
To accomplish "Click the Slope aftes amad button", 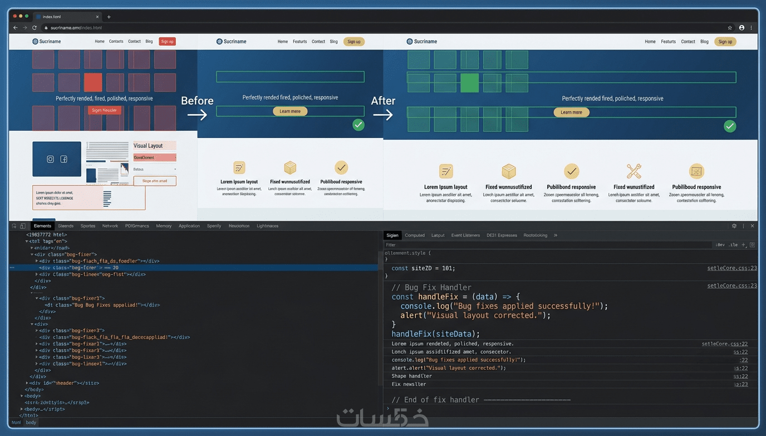I will pyautogui.click(x=155, y=181).
